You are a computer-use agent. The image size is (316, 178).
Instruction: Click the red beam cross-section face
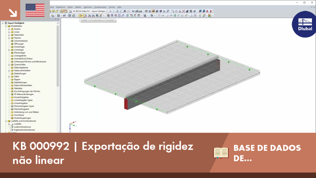pos(126,104)
